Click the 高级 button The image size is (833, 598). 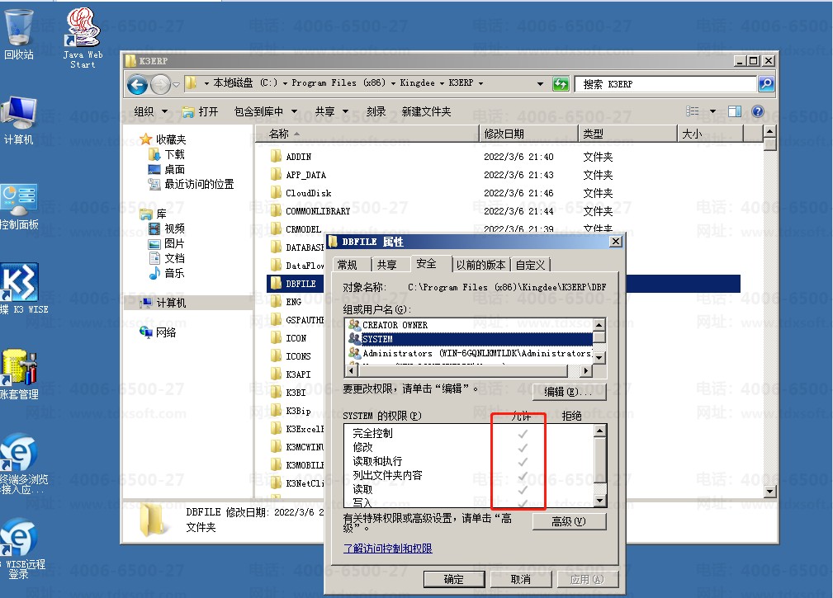[569, 521]
